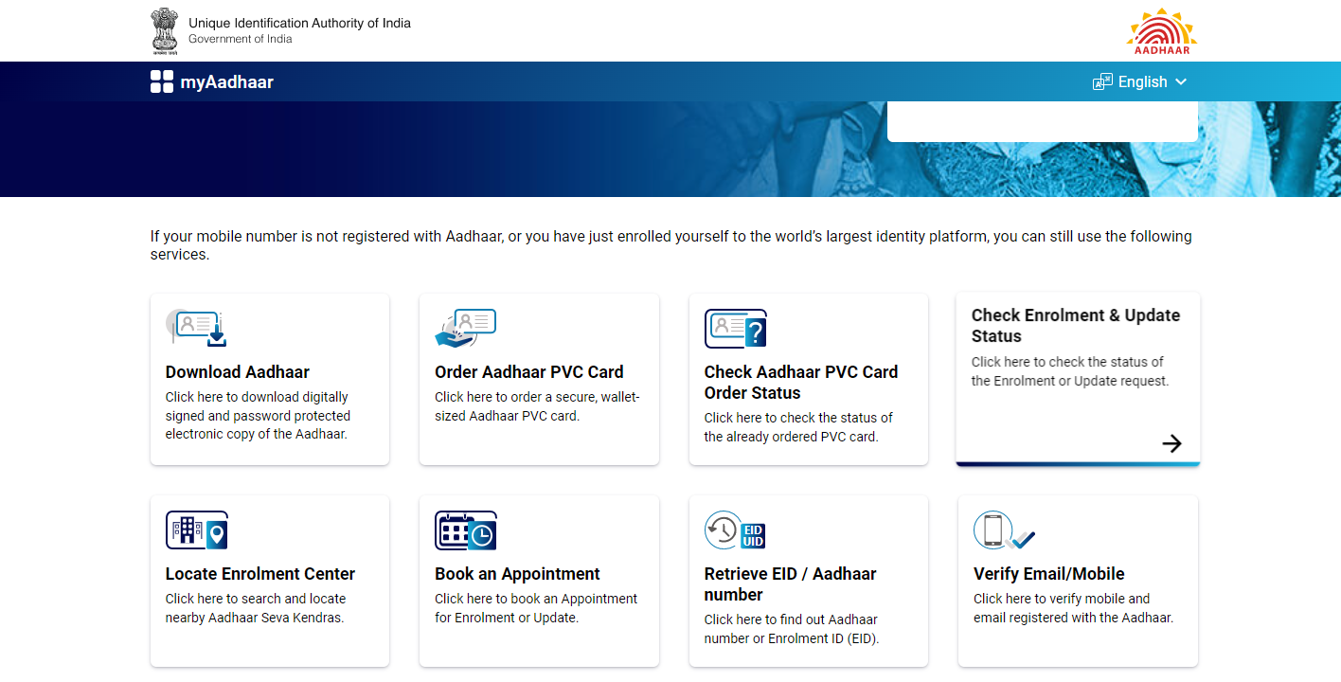Open the myAadhaar grid menu icon
Screen dimensions: 1341x682
tap(162, 81)
